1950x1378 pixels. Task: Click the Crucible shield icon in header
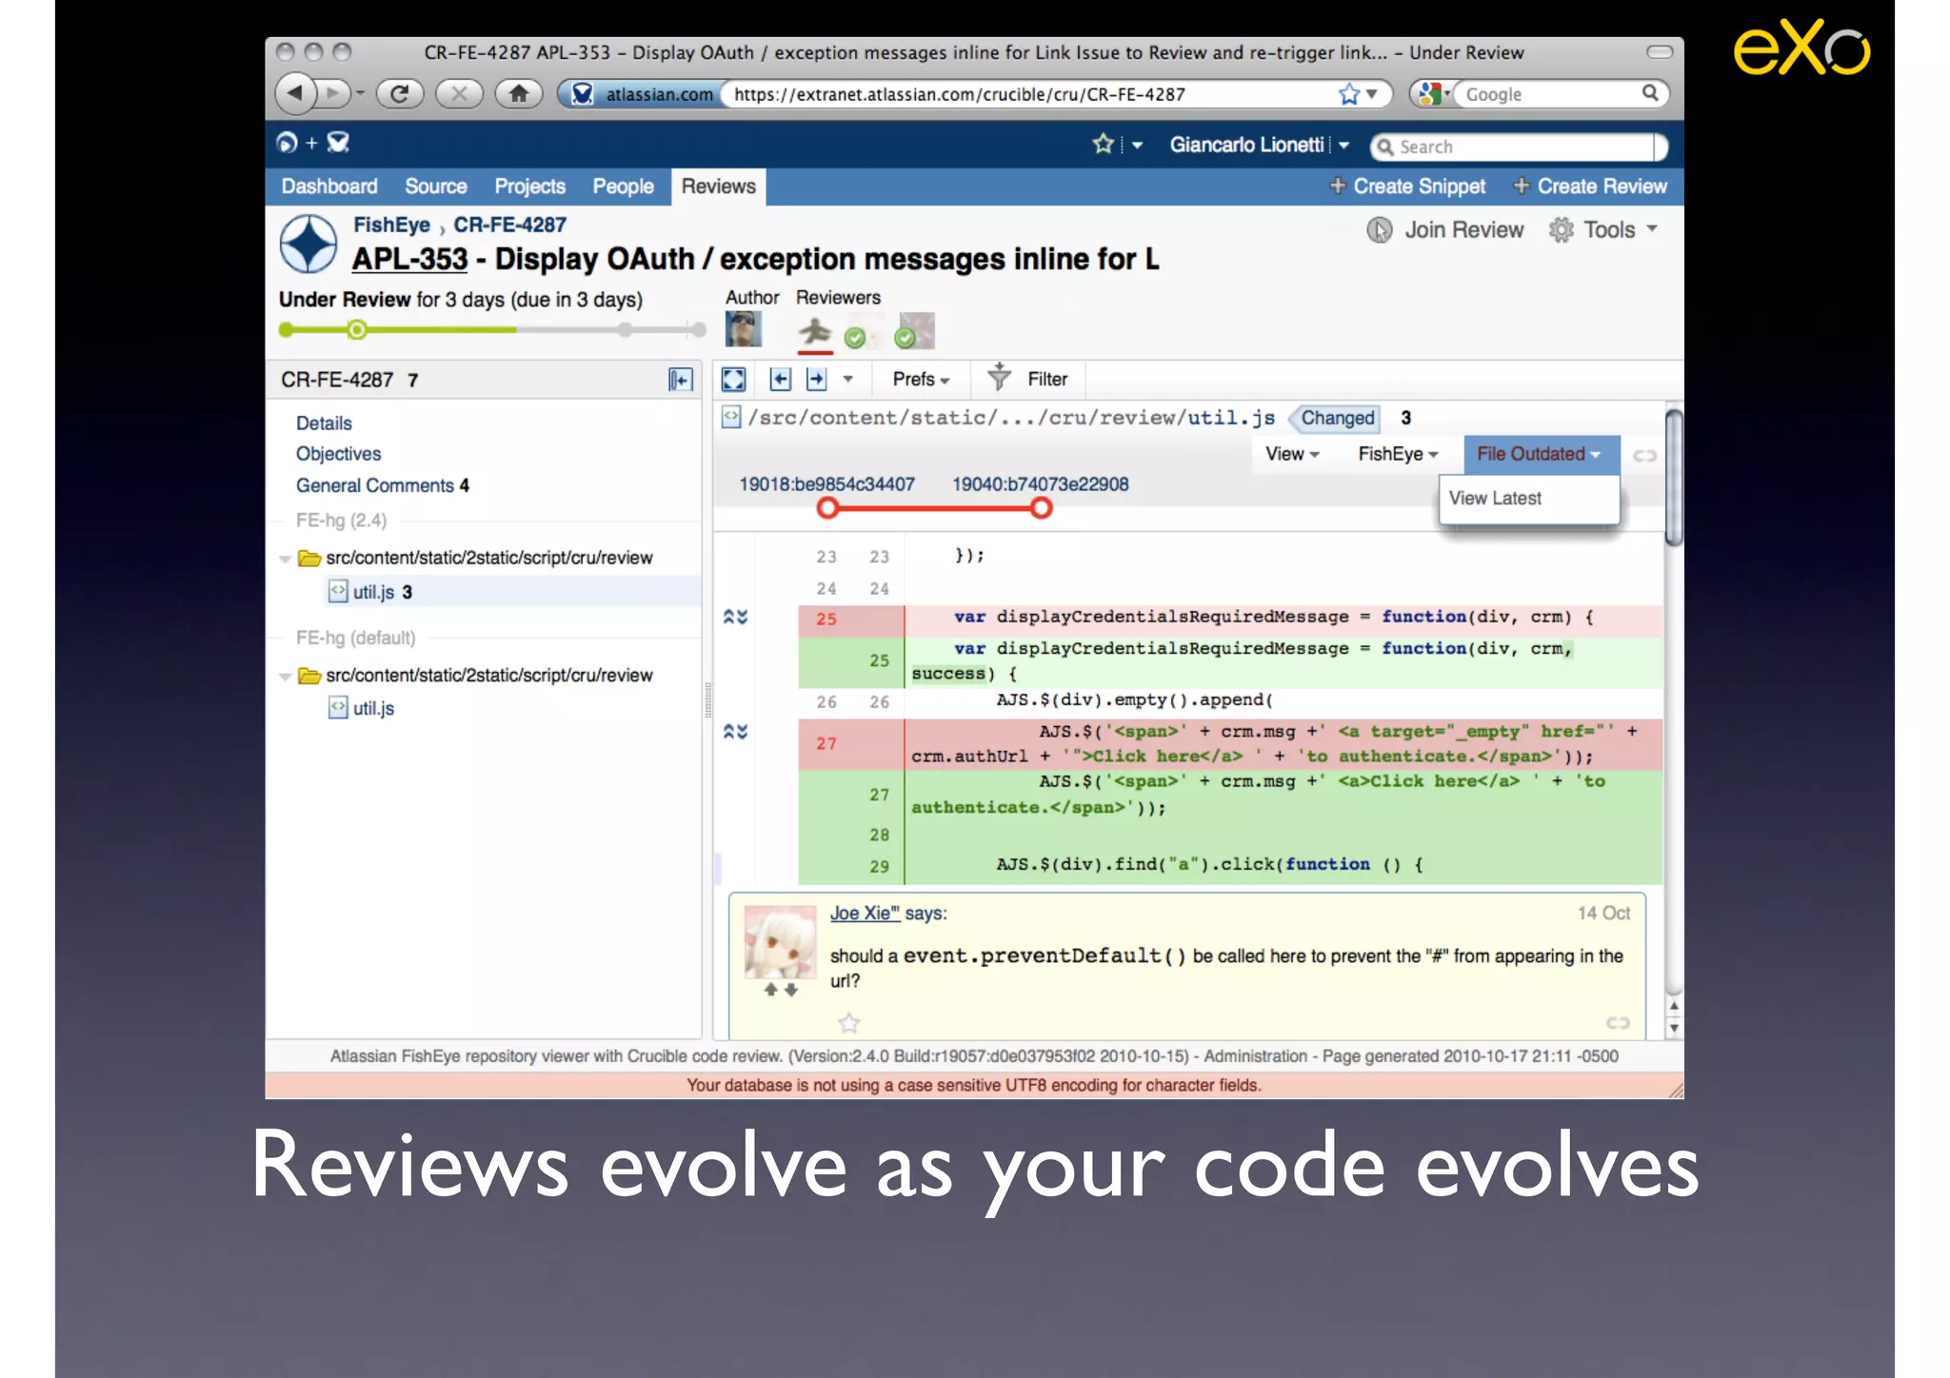coord(338,143)
